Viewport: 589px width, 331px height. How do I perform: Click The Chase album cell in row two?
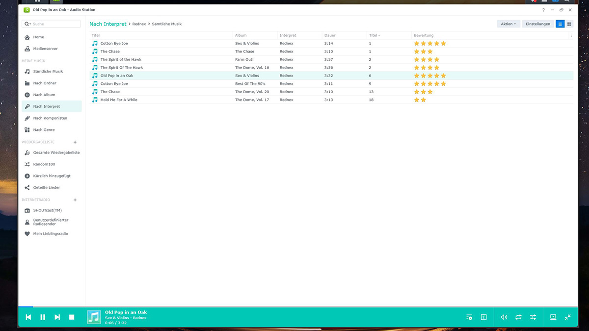[244, 51]
